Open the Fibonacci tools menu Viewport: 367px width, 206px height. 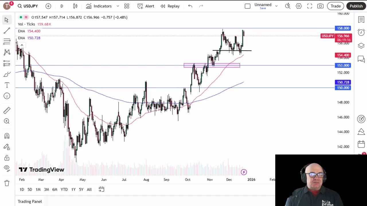coord(7,41)
